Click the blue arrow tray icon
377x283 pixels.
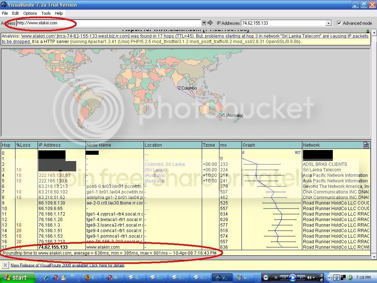click(337, 277)
